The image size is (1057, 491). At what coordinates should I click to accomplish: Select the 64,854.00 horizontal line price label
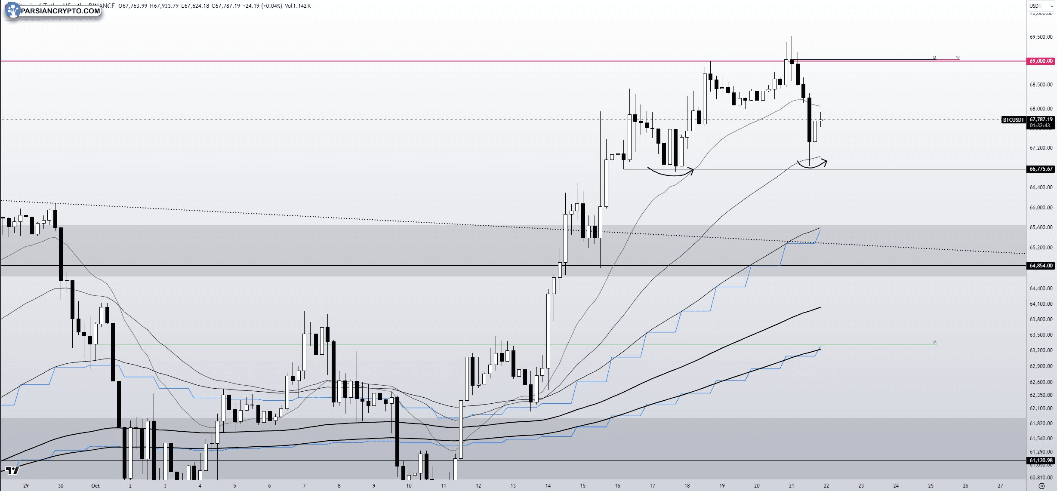[x=1041, y=266]
